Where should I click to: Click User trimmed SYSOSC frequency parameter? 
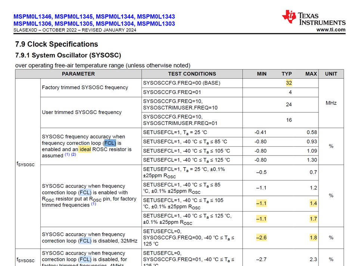(82, 112)
